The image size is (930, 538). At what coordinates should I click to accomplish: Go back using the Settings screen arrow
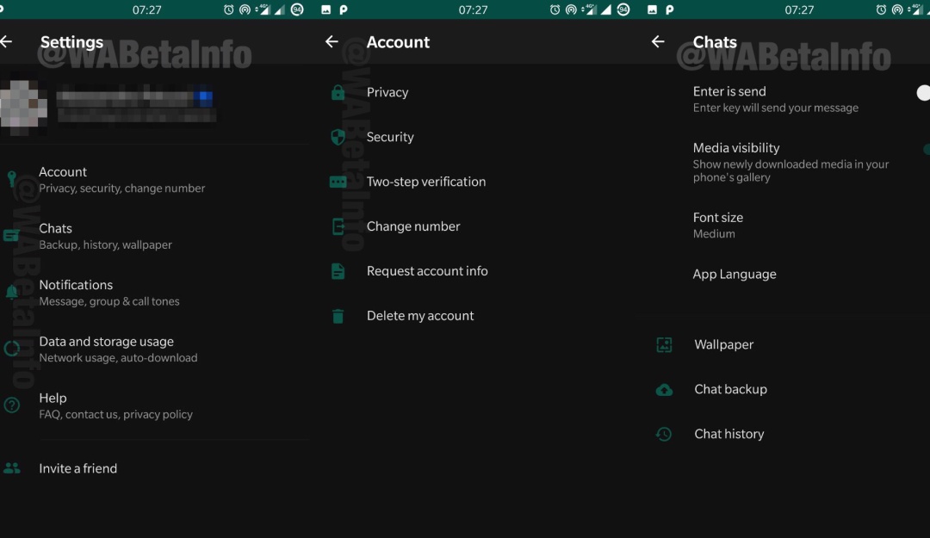tap(6, 41)
